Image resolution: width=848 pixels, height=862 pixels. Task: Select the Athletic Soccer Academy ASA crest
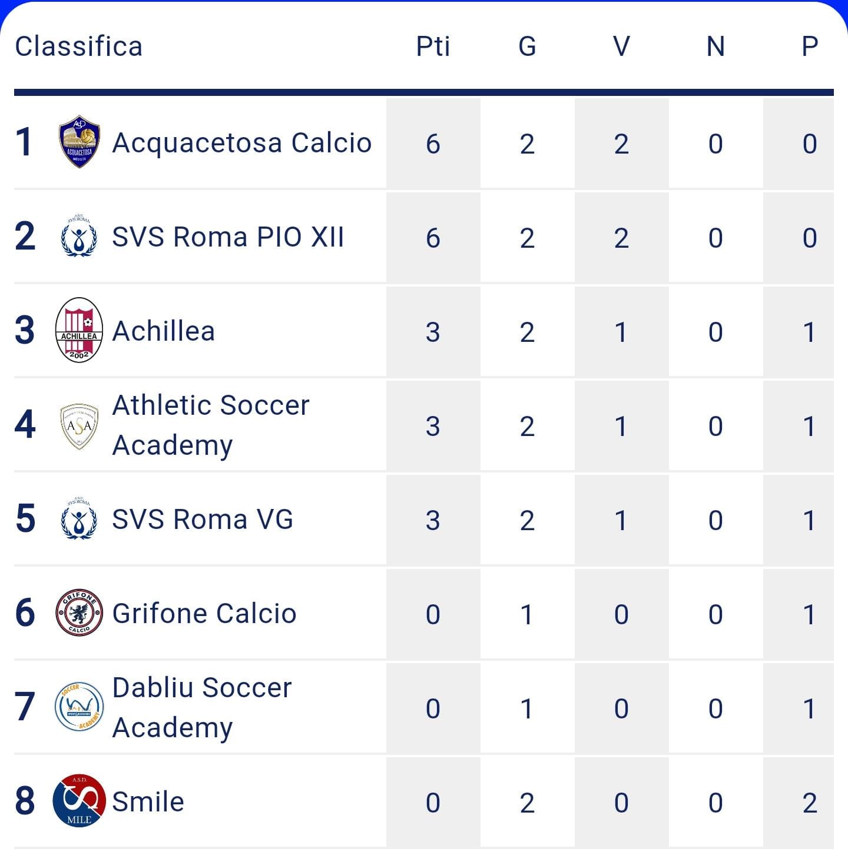pyautogui.click(x=79, y=425)
